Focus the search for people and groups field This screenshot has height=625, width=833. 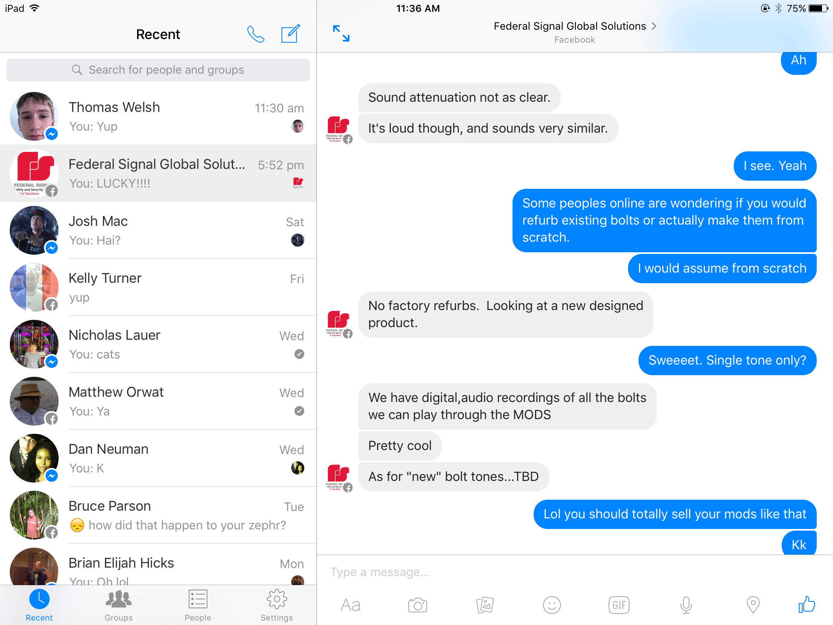tap(158, 70)
